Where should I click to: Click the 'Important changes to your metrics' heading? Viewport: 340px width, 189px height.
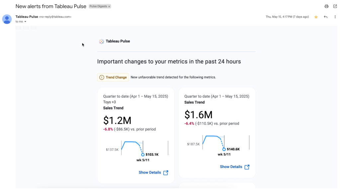click(x=169, y=61)
